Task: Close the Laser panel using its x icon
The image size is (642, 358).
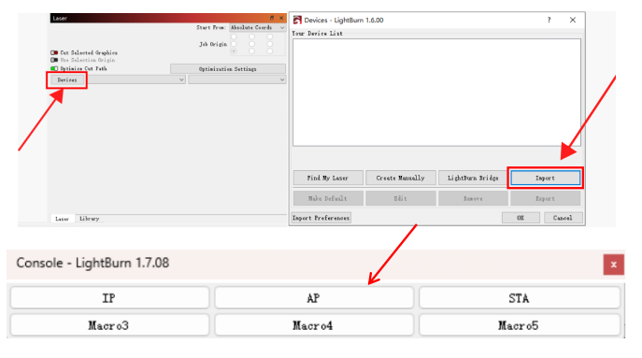Action: point(281,18)
